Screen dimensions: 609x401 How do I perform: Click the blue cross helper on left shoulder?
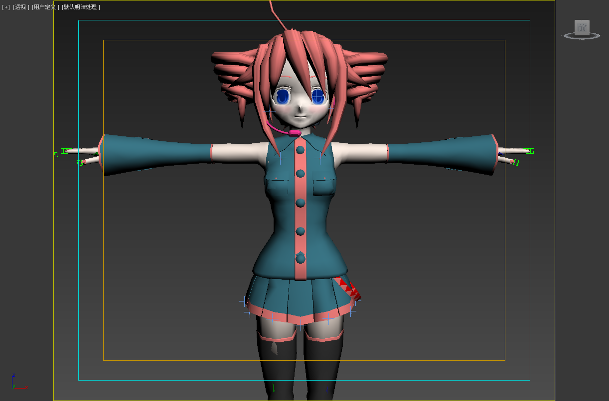[280, 158]
